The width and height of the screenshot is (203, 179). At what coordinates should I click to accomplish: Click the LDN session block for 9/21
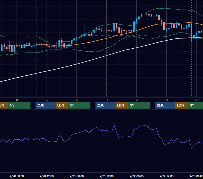click(x=122, y=105)
